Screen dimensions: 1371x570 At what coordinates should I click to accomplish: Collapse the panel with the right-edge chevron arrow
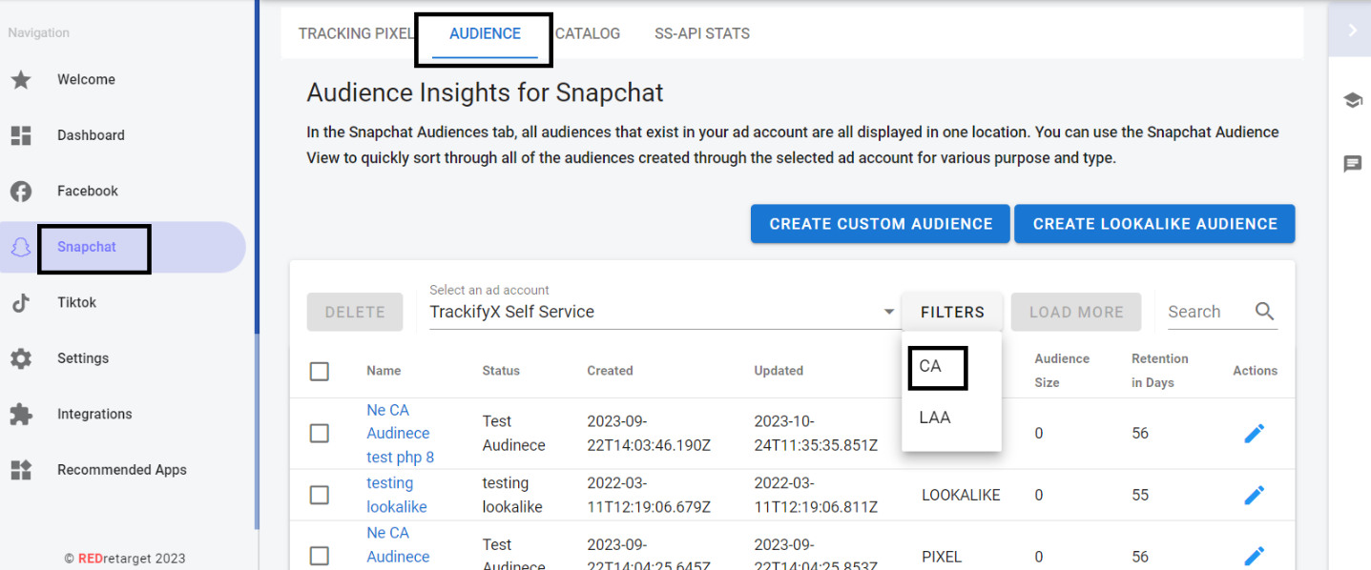pyautogui.click(x=1351, y=30)
